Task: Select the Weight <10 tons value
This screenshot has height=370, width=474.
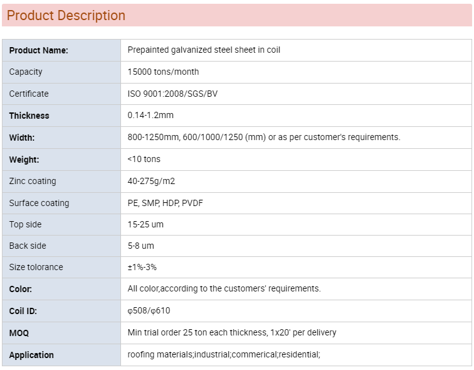Action: pyautogui.click(x=144, y=159)
